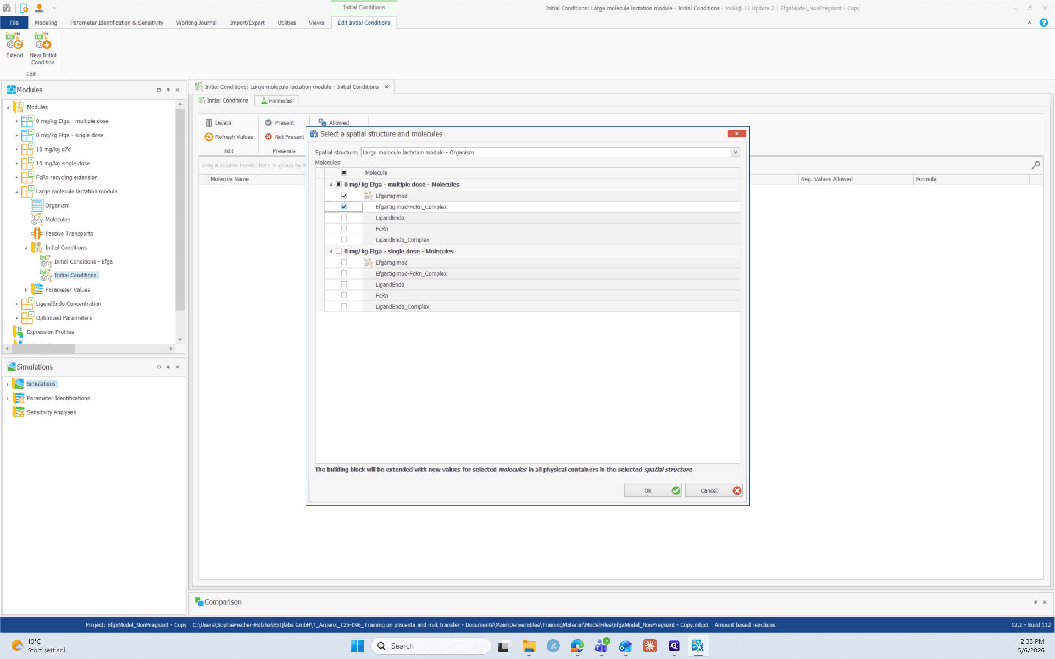Image resolution: width=1055 pixels, height=659 pixels.
Task: Mark molecules as Not Present
Action: click(284, 137)
